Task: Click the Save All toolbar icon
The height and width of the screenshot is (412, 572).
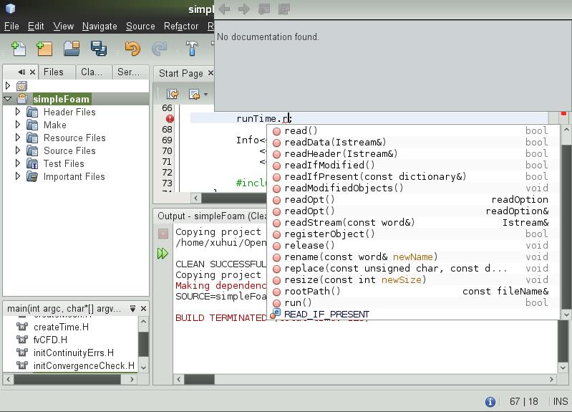Action: click(98, 48)
